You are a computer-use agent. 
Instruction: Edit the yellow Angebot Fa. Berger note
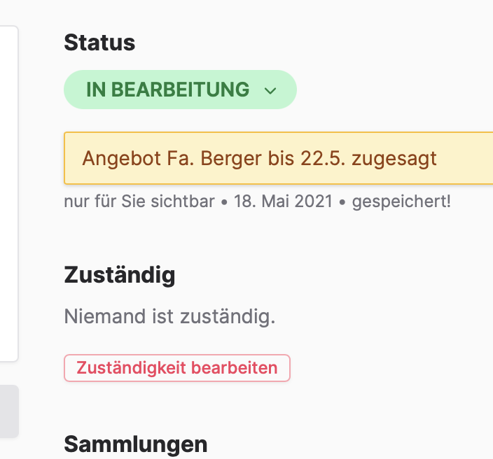click(x=280, y=158)
